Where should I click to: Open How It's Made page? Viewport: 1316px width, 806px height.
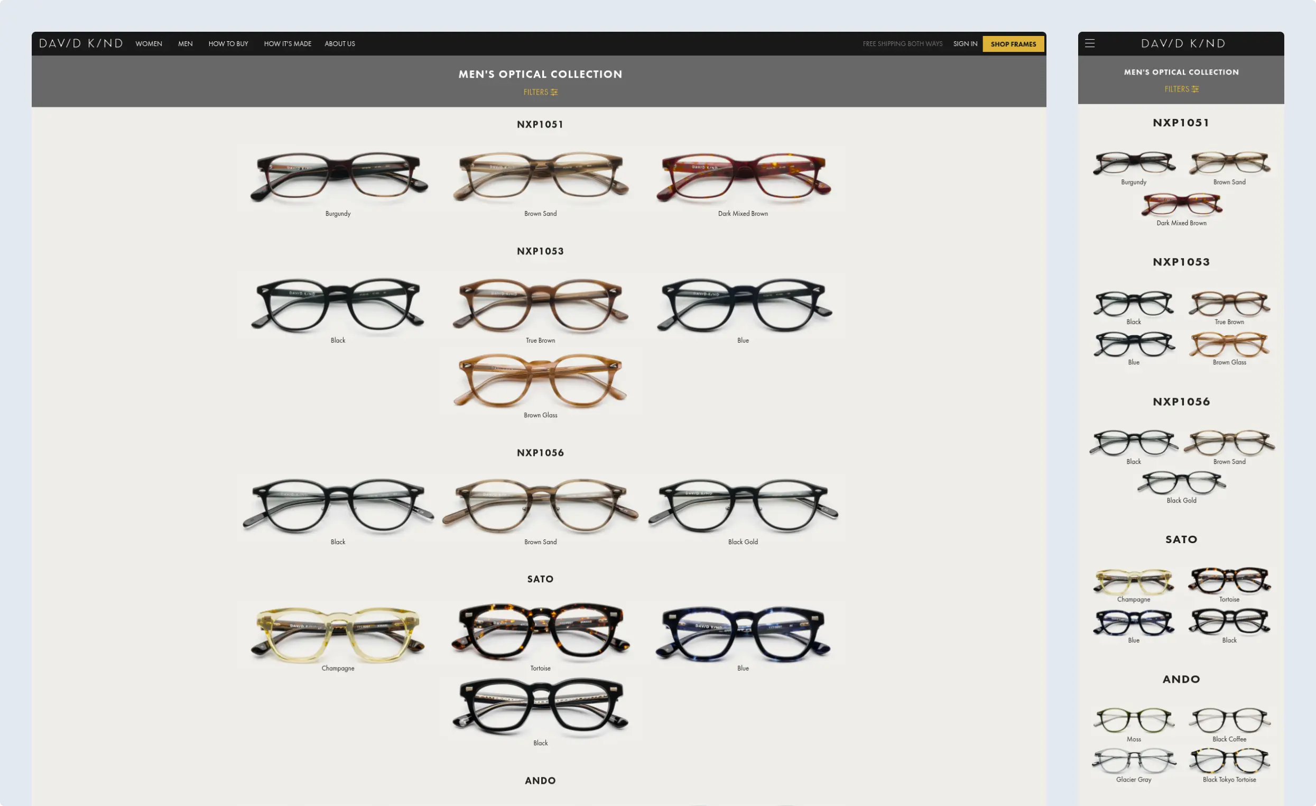click(x=288, y=44)
